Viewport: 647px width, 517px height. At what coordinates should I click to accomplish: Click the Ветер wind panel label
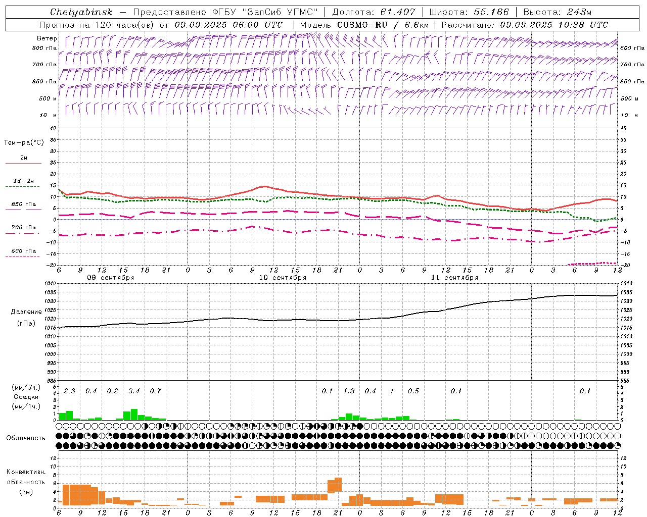click(47, 38)
